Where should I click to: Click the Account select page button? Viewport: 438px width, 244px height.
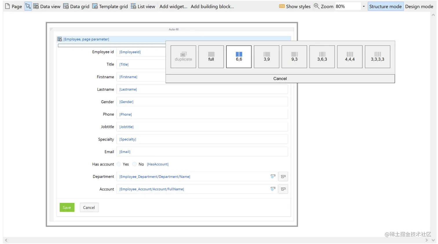pyautogui.click(x=283, y=189)
